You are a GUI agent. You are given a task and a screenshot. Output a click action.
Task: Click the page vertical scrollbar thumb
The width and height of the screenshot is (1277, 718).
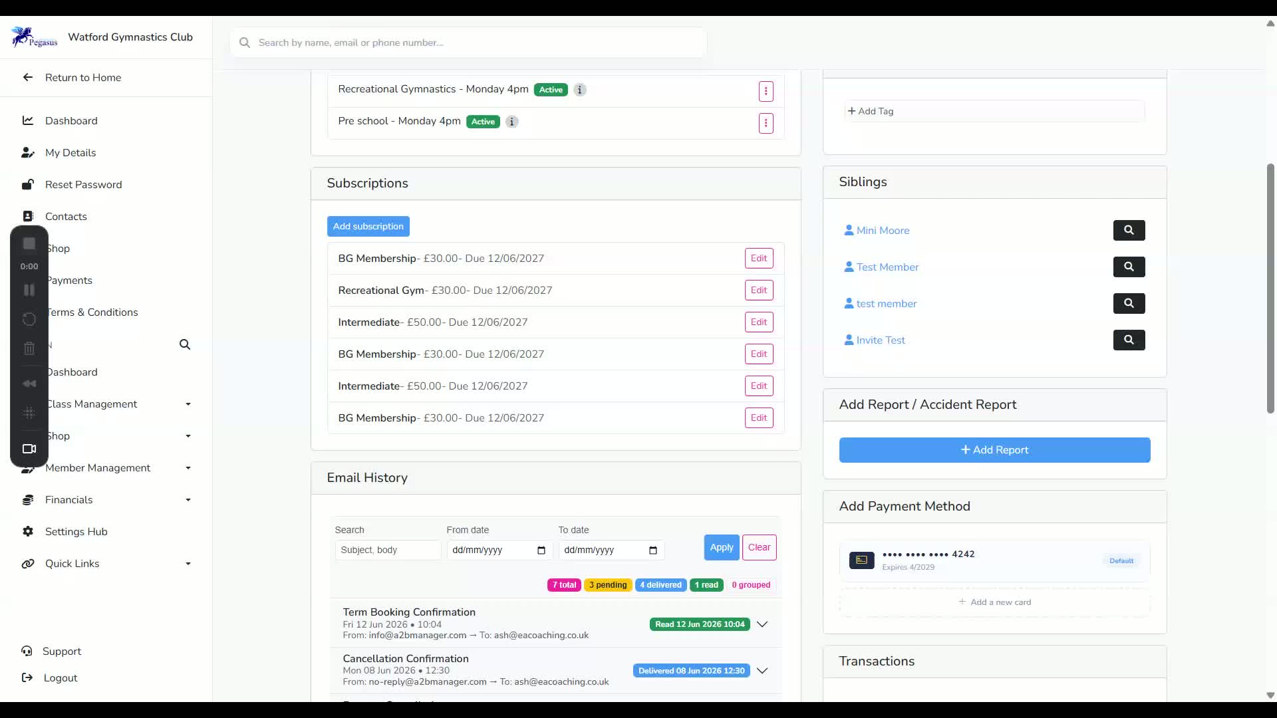tap(1270, 288)
